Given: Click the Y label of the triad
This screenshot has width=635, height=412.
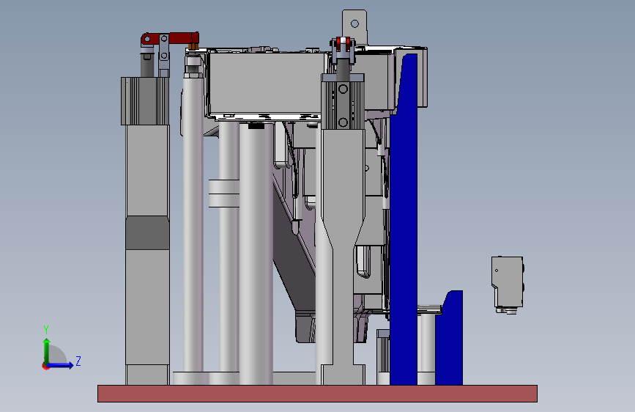Looking at the screenshot, I should pos(46,330).
